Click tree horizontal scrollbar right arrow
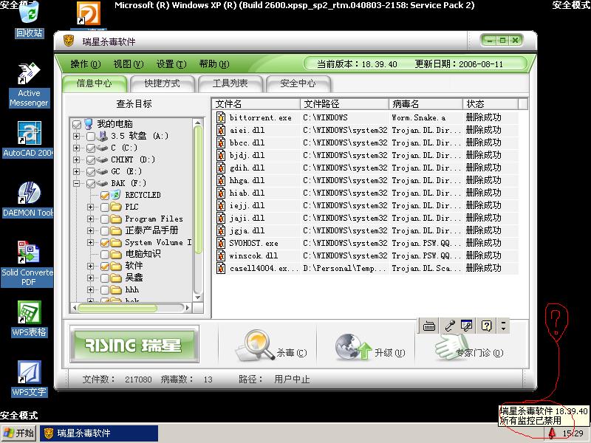The image size is (591, 443). pos(188,308)
